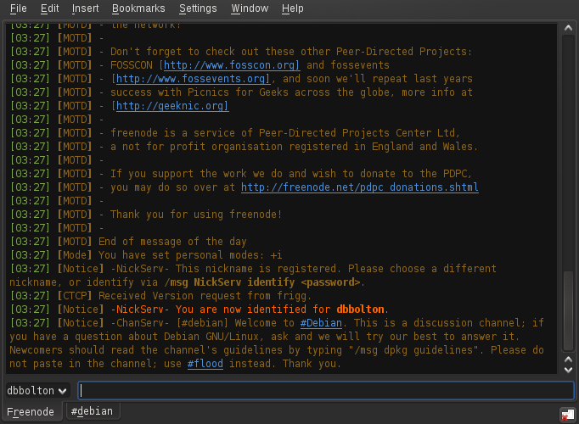579x424 pixels.
Task: Click 'success with Picnics for Geeks' line
Action: (291, 92)
